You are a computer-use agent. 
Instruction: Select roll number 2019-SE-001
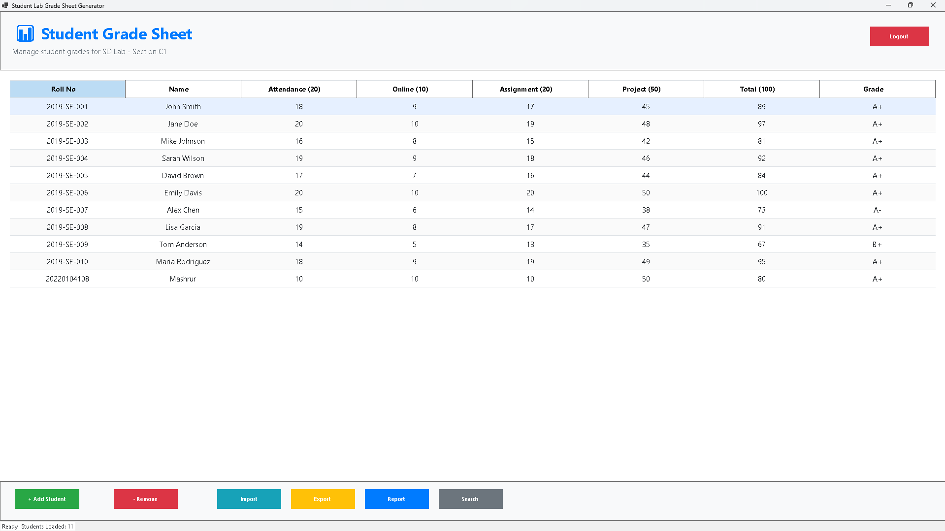[x=67, y=107]
